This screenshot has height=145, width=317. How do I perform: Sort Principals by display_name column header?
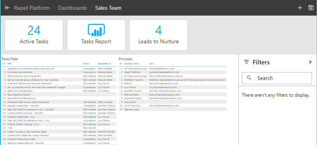132,64
